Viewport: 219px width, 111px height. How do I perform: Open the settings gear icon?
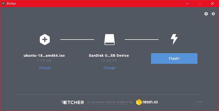[213, 14]
